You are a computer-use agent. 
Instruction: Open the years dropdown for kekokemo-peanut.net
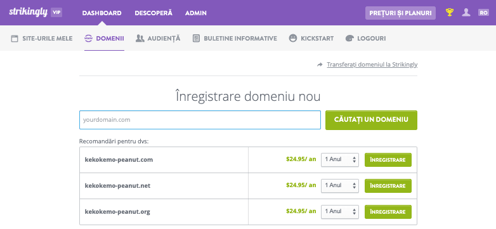coord(340,186)
